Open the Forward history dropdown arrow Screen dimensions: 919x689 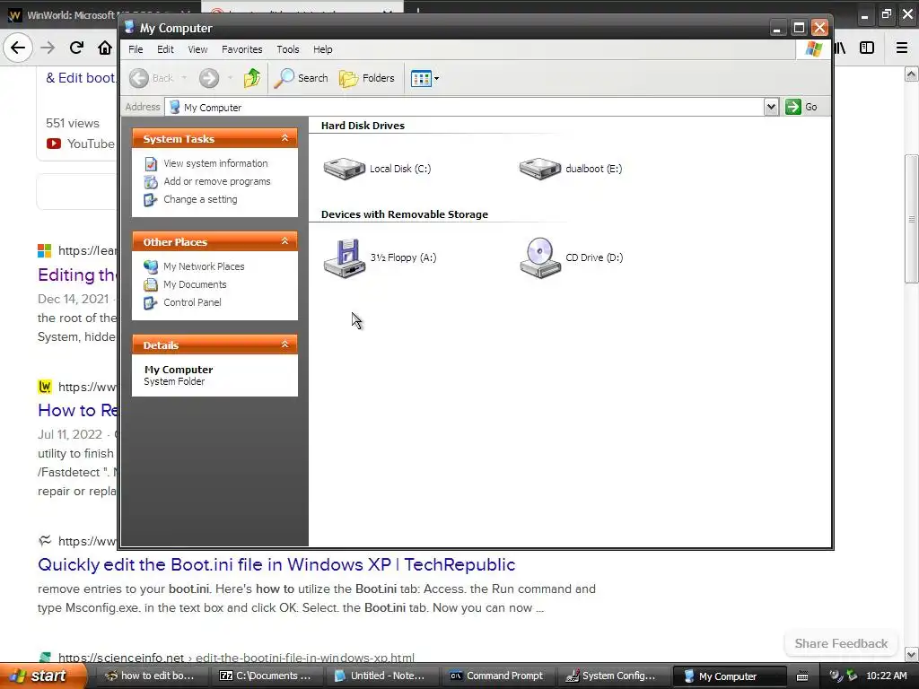coord(230,78)
